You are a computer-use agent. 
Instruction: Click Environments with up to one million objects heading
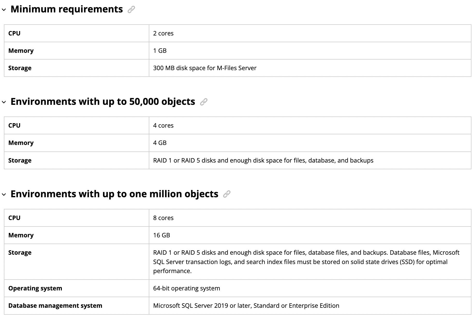tap(114, 194)
